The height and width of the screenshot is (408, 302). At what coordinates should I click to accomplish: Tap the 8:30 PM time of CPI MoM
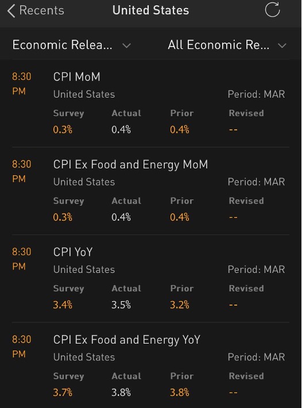tap(22, 84)
